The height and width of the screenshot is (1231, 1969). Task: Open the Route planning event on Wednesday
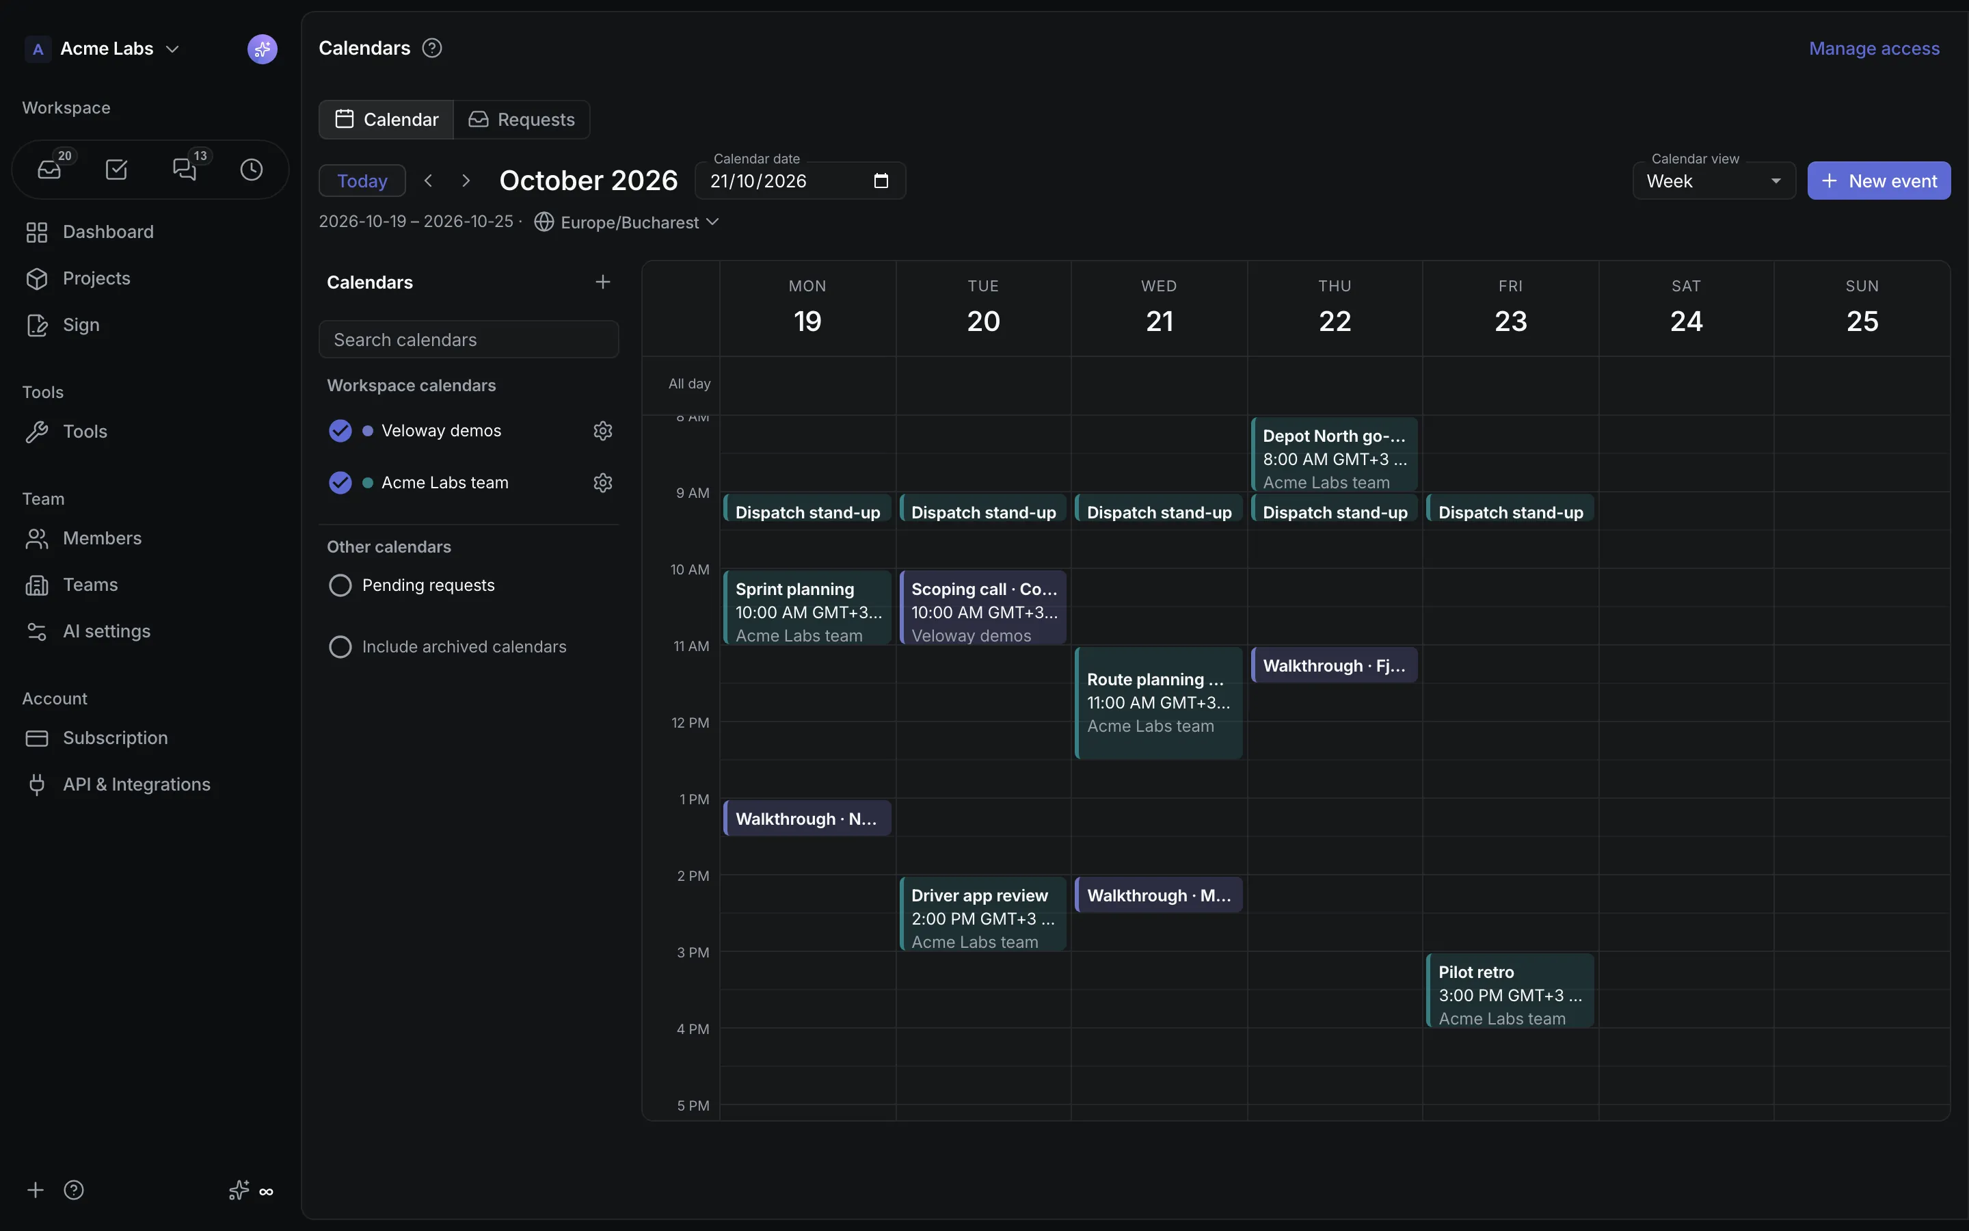(x=1159, y=704)
